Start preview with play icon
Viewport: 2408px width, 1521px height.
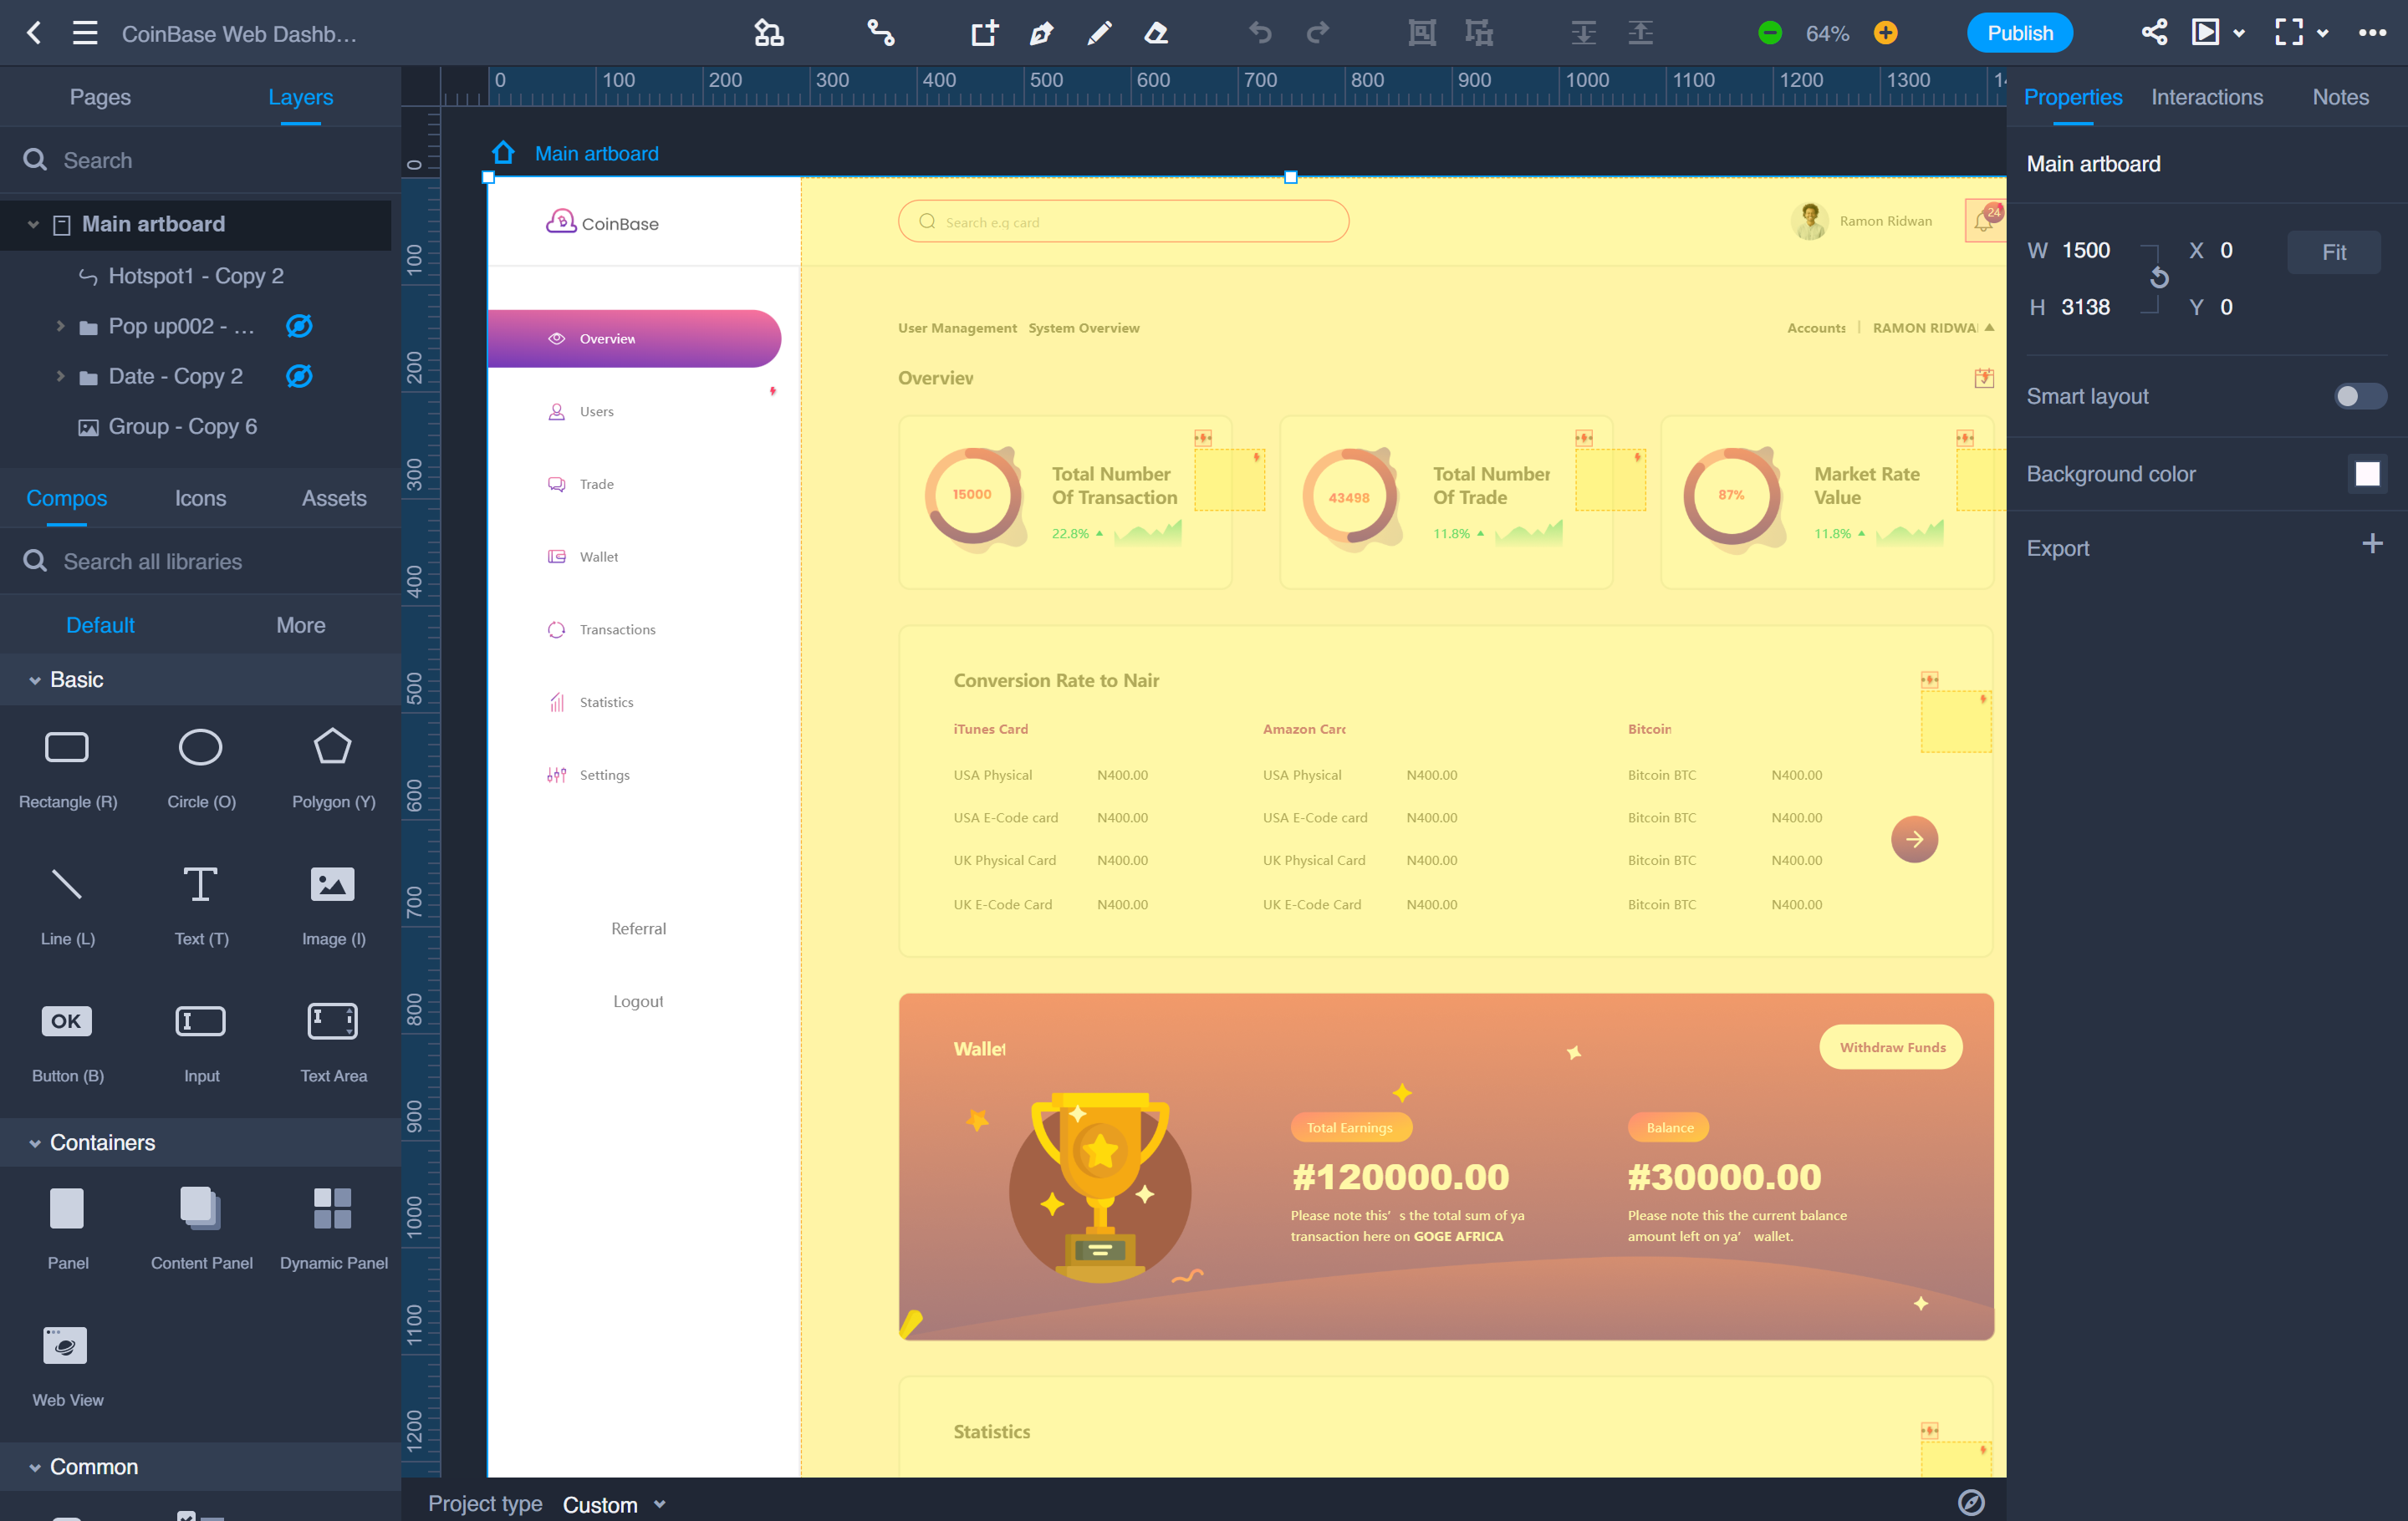tap(2205, 33)
